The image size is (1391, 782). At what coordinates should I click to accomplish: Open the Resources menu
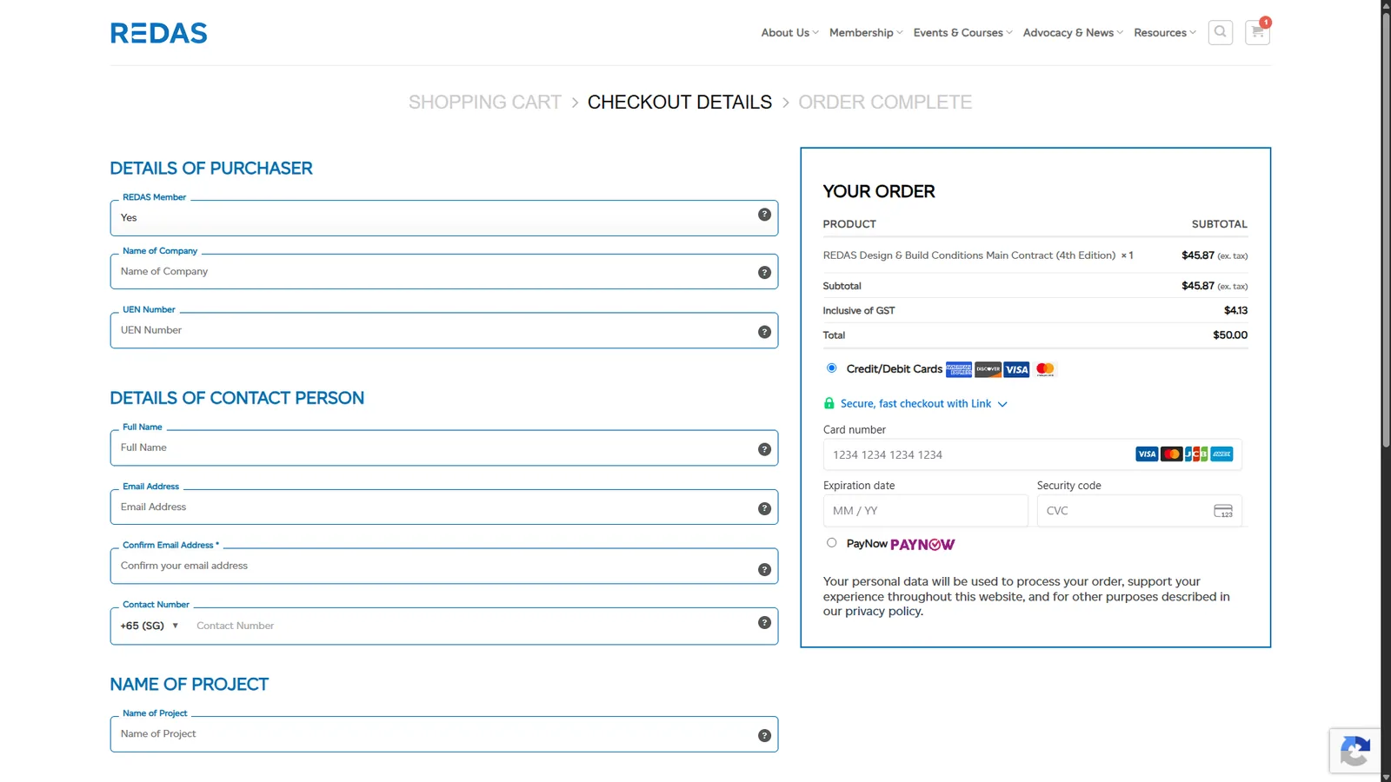tap(1165, 33)
